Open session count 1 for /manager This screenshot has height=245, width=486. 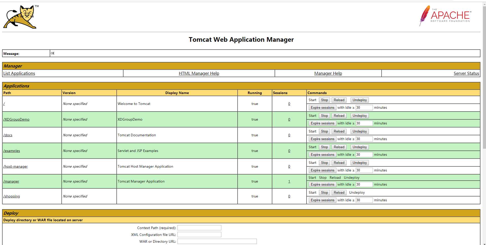click(x=289, y=181)
